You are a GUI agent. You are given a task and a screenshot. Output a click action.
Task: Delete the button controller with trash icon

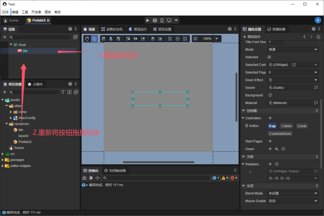coord(247,126)
